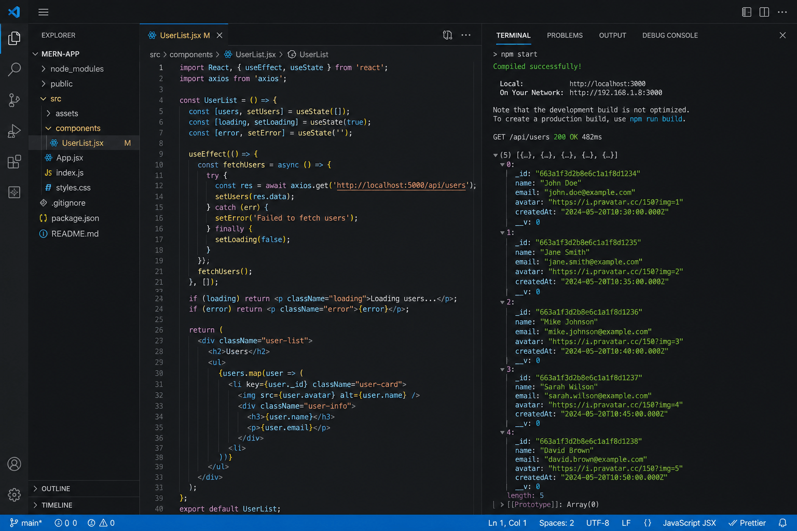This screenshot has width=797, height=531.
Task: Click LF end-of-line in status bar
Action: pyautogui.click(x=626, y=523)
